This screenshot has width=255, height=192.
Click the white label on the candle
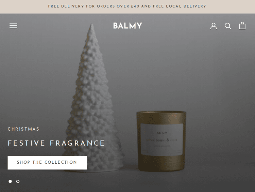[x=161, y=139]
